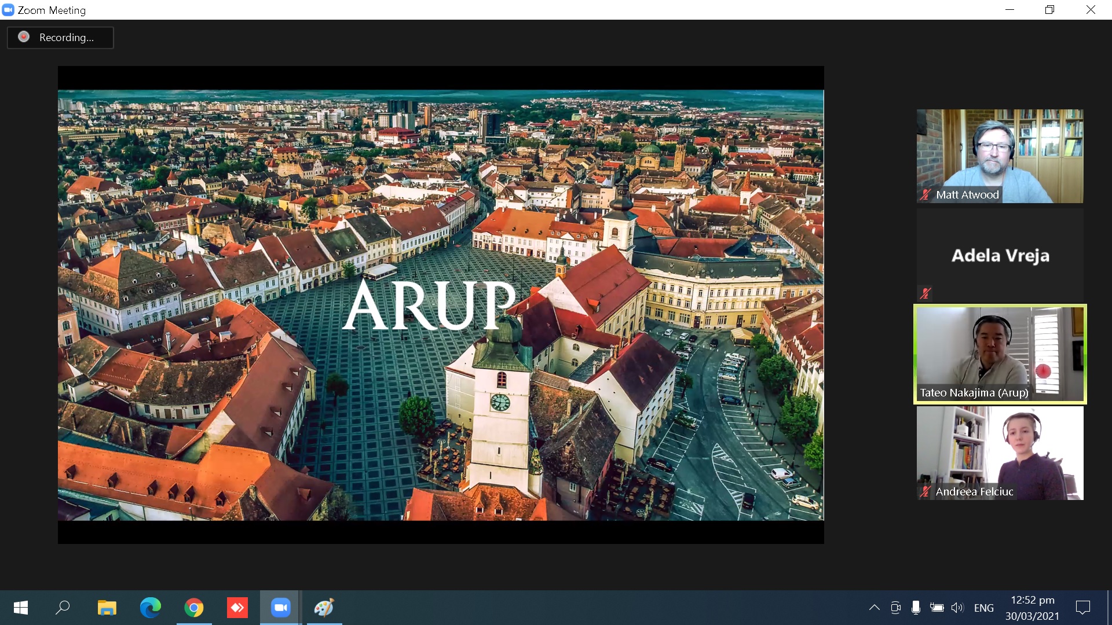Viewport: 1112px width, 625px height.
Task: Open the volume control tray icon
Action: click(957, 608)
